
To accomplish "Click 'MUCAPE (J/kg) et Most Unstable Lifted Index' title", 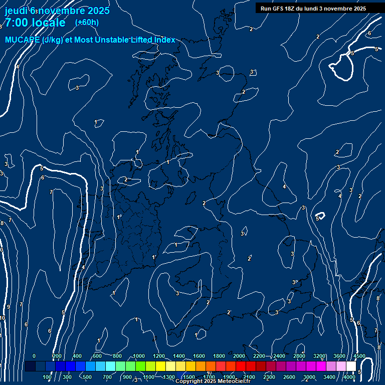I will (x=90, y=40).
